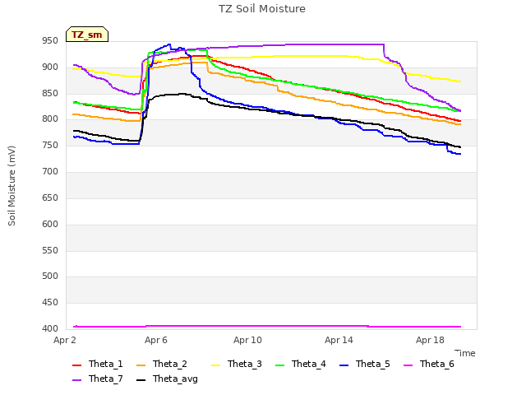Click the 450 y-axis tick label
Screen dimensions: 526x395
(x=50, y=302)
